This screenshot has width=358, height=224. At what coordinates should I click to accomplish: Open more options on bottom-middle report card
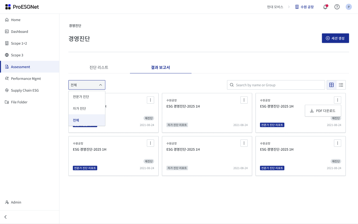(244, 143)
